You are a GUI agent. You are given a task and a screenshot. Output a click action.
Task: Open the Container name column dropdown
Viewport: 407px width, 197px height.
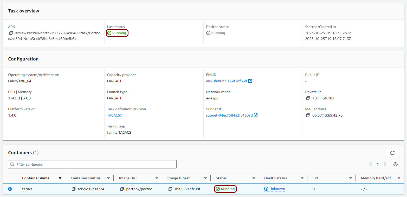[60, 178]
